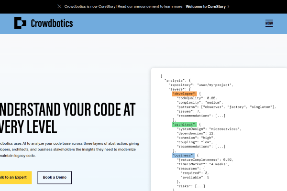Viewport: 287px width, 191px height.
Task: Click the "complexity": "medium" line
Action: [x=199, y=103]
